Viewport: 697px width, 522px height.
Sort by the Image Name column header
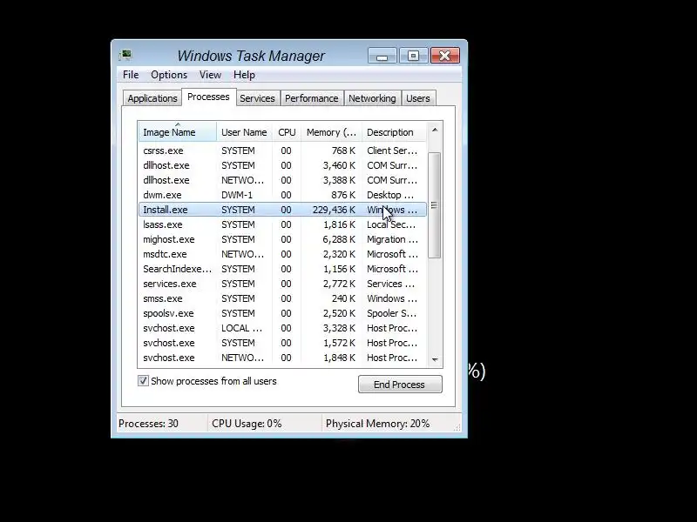[178, 132]
